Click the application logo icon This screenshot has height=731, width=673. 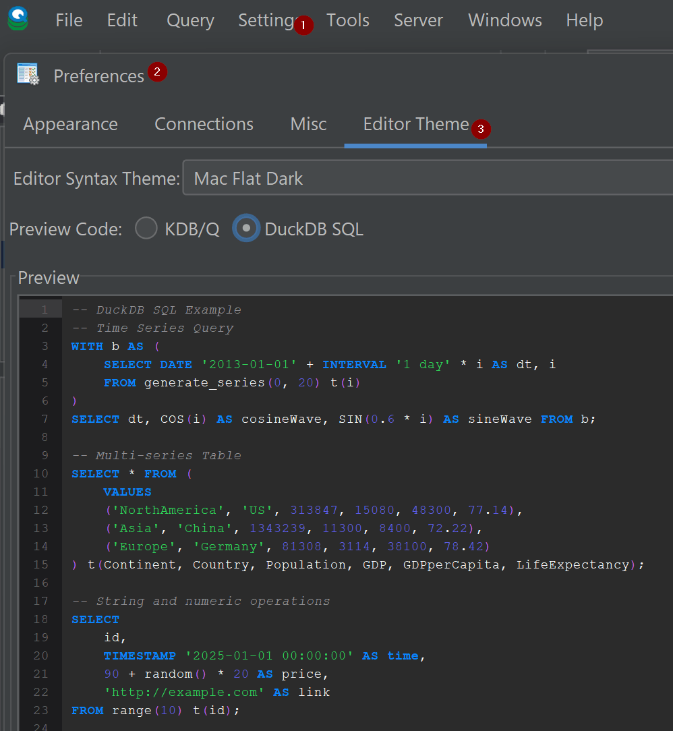[18, 20]
